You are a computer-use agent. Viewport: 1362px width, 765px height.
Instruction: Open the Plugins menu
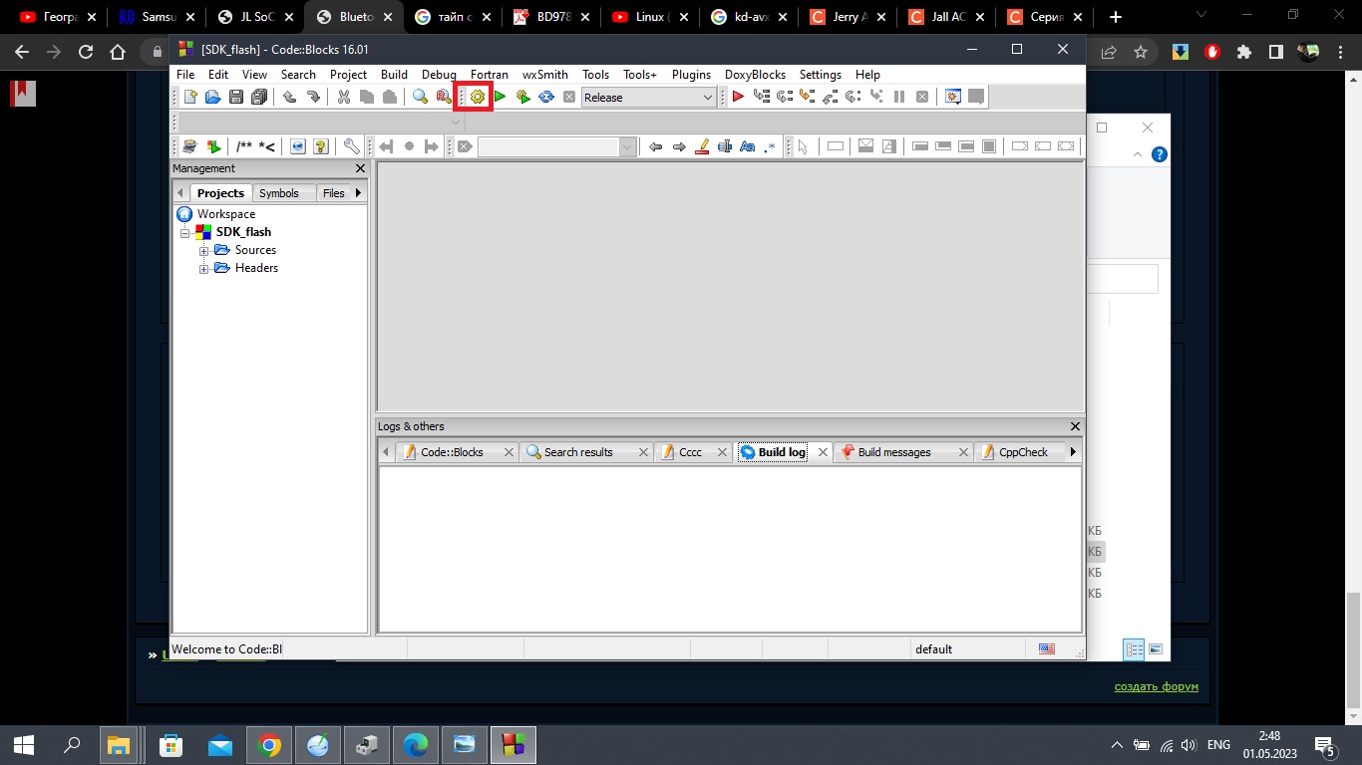point(691,75)
